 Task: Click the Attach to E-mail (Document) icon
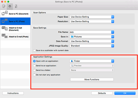coord(5,28)
